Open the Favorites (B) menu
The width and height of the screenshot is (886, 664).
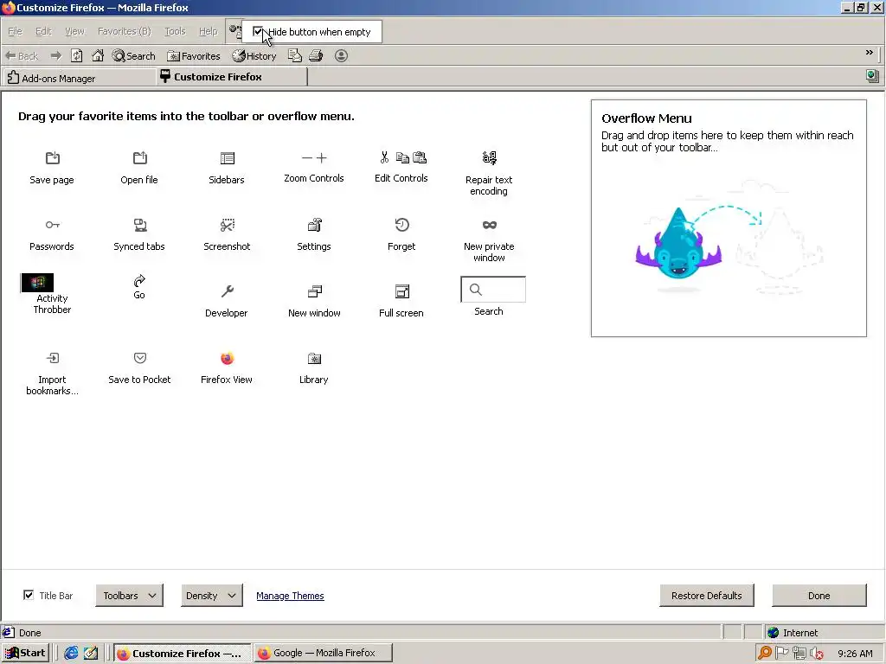pos(125,31)
